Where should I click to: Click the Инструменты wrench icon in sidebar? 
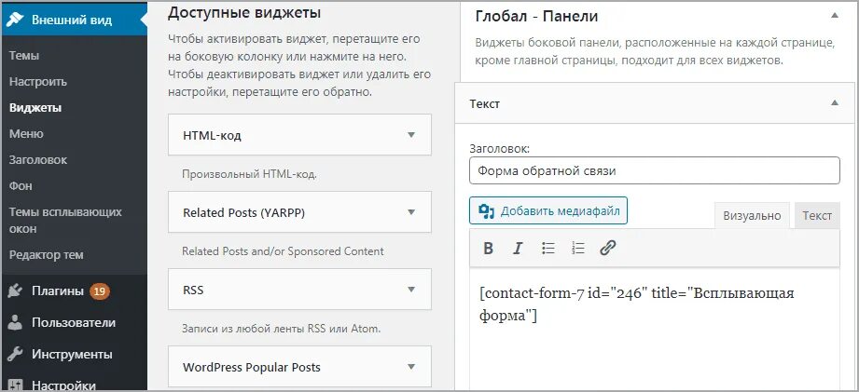coord(15,354)
